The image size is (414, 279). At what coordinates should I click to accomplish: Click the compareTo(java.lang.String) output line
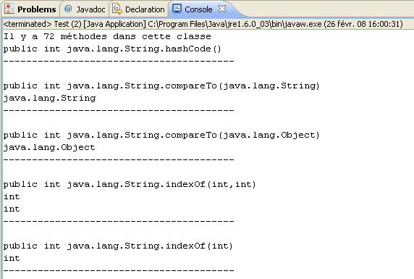coord(161,86)
